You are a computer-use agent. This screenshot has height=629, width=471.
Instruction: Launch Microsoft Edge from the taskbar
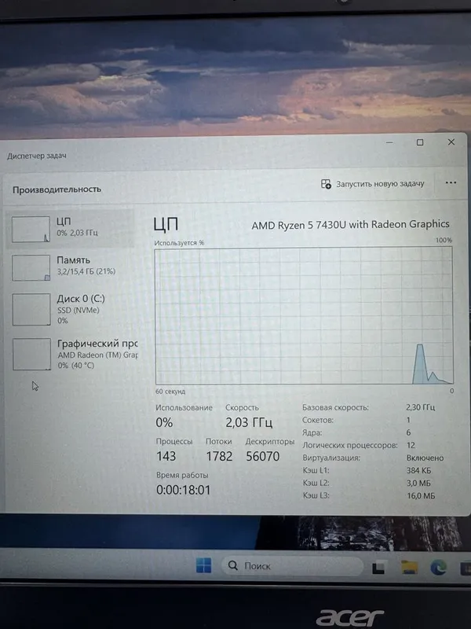439,568
